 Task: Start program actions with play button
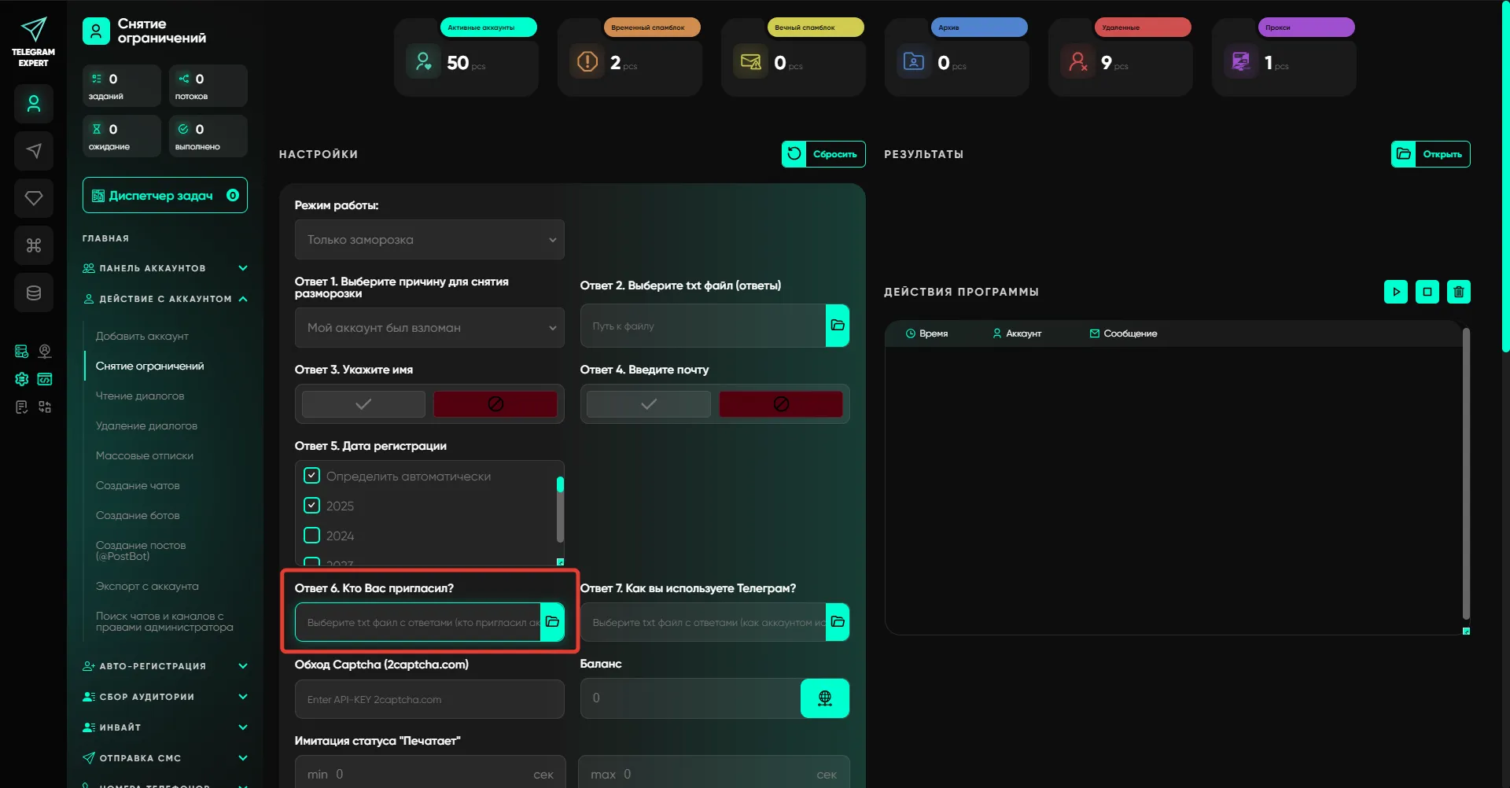click(1396, 292)
